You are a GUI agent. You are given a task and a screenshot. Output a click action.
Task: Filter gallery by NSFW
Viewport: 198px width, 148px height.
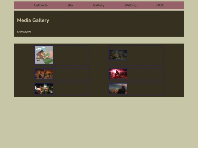pyautogui.click(x=27, y=32)
